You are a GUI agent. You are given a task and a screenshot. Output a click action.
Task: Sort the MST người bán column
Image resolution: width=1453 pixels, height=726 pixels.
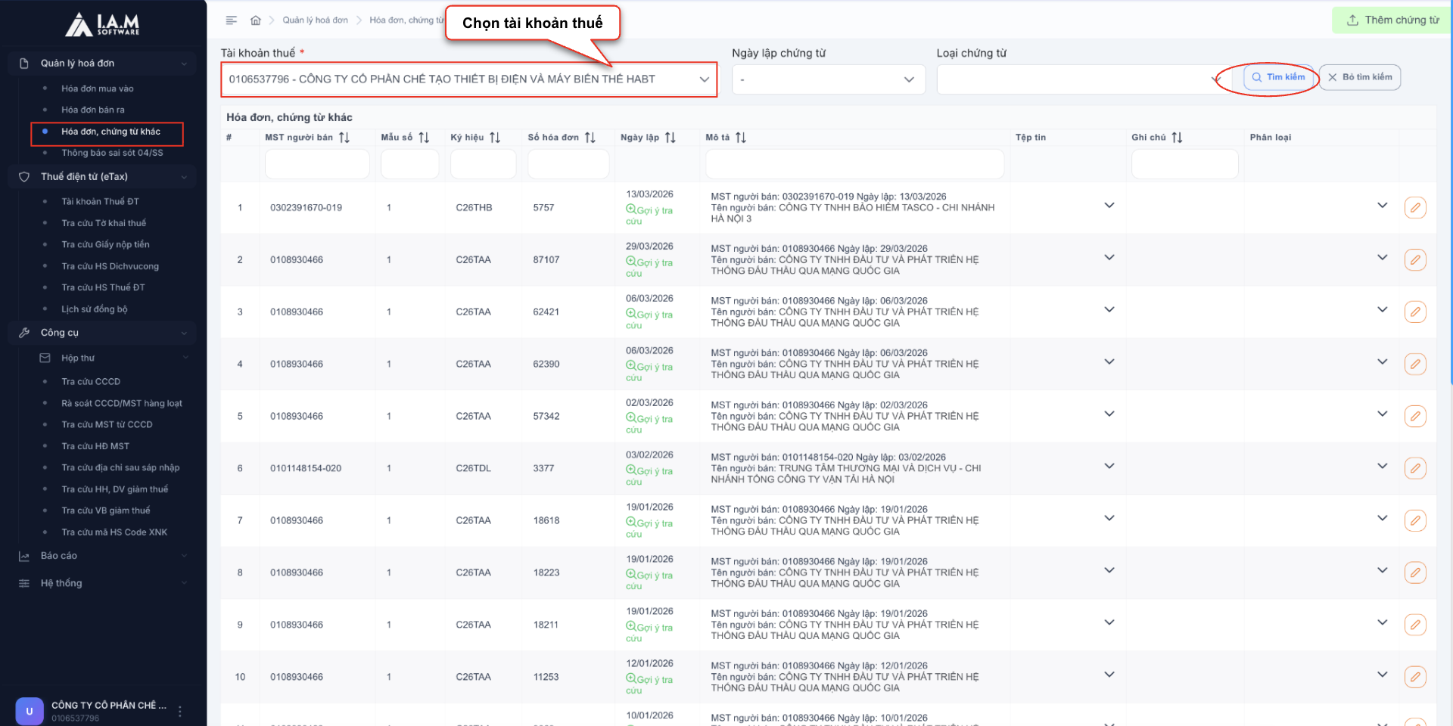[344, 138]
